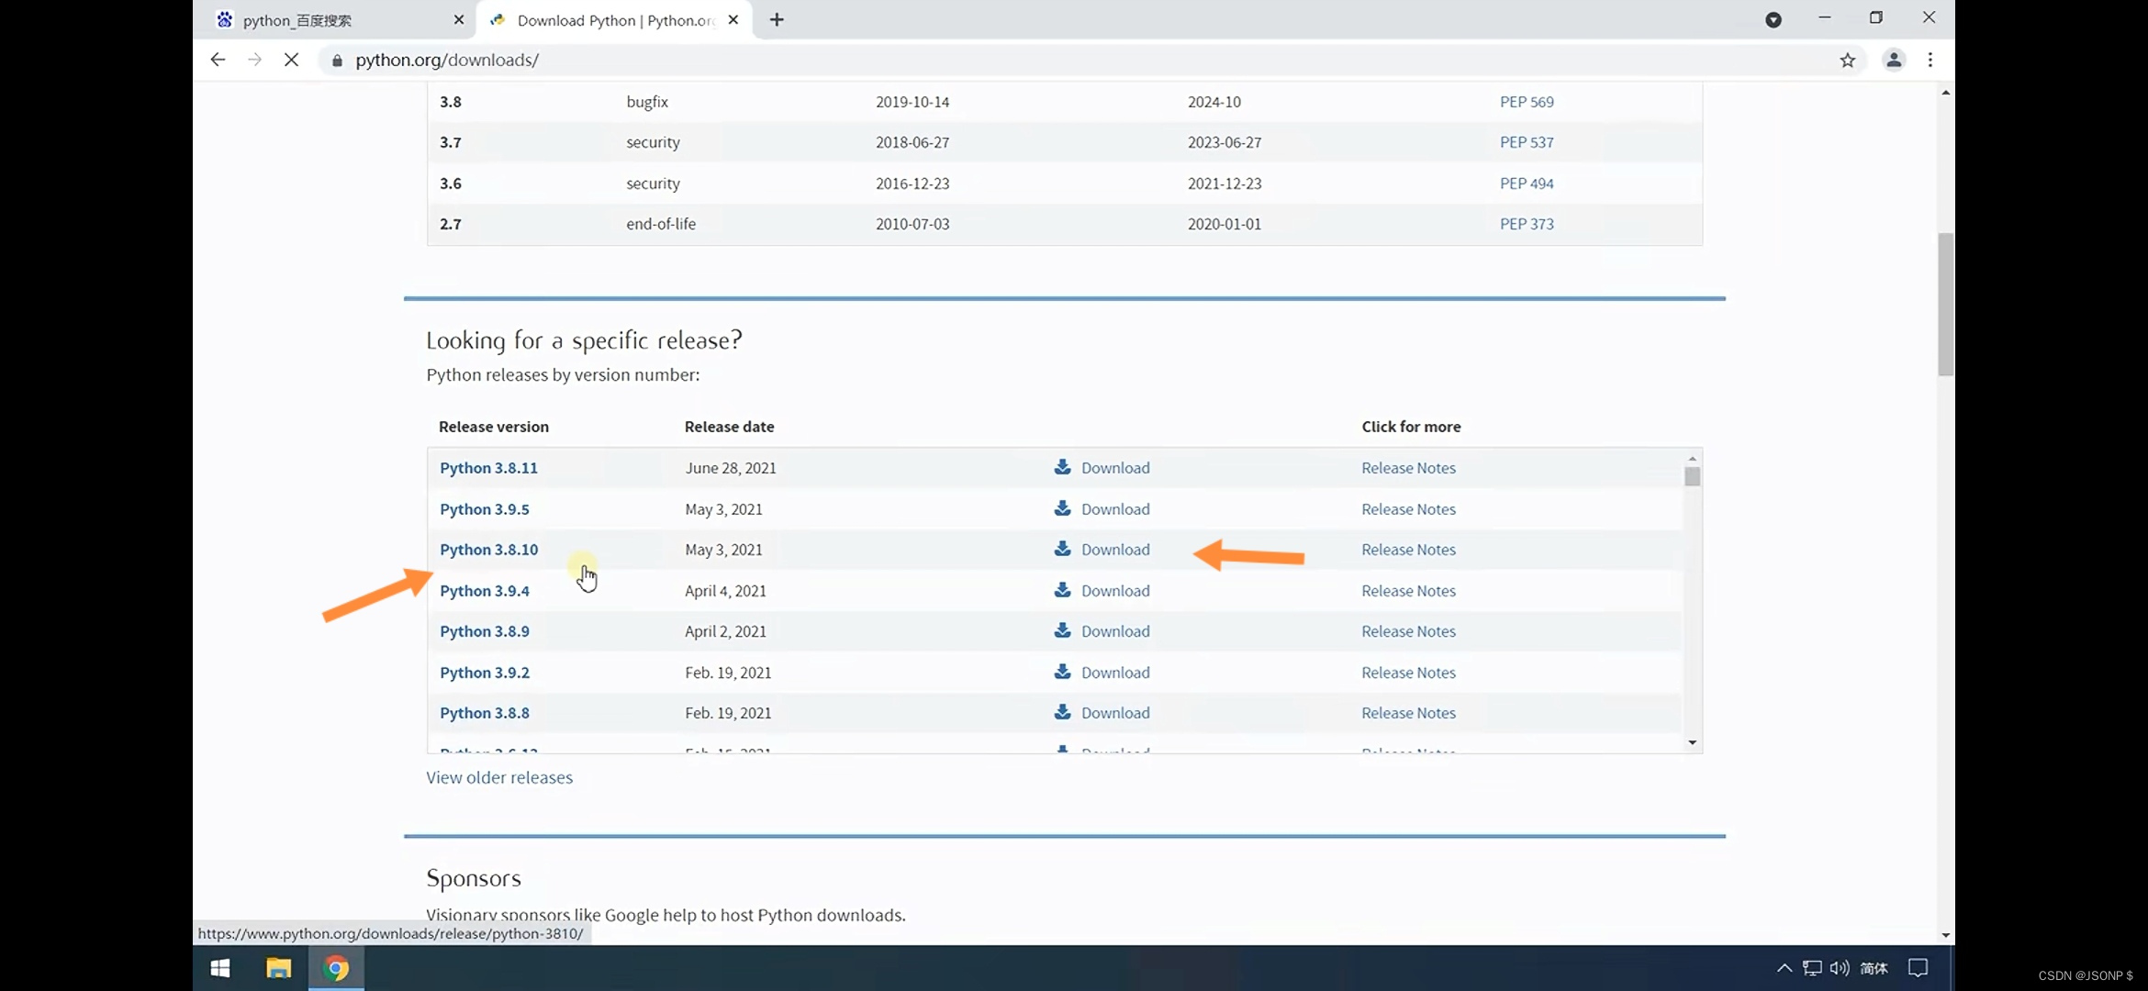Click Download text for Python 3.9.5

click(x=1115, y=509)
